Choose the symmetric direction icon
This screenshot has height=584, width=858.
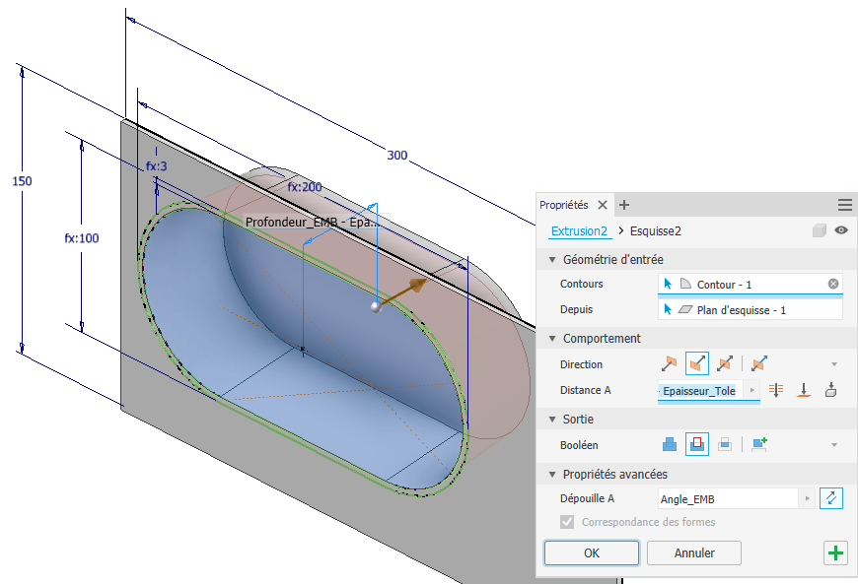[x=725, y=363]
